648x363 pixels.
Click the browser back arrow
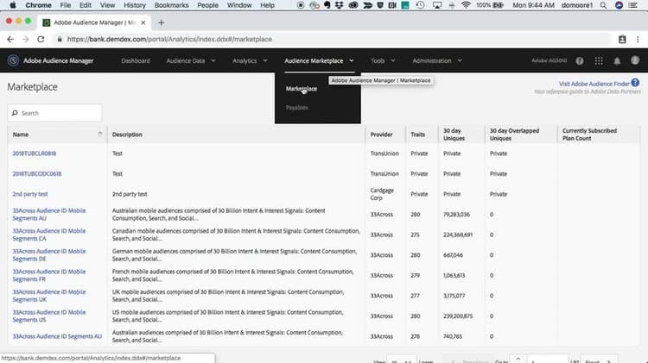pos(10,39)
